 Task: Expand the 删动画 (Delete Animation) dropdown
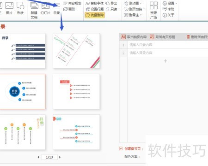click(x=141, y=3)
